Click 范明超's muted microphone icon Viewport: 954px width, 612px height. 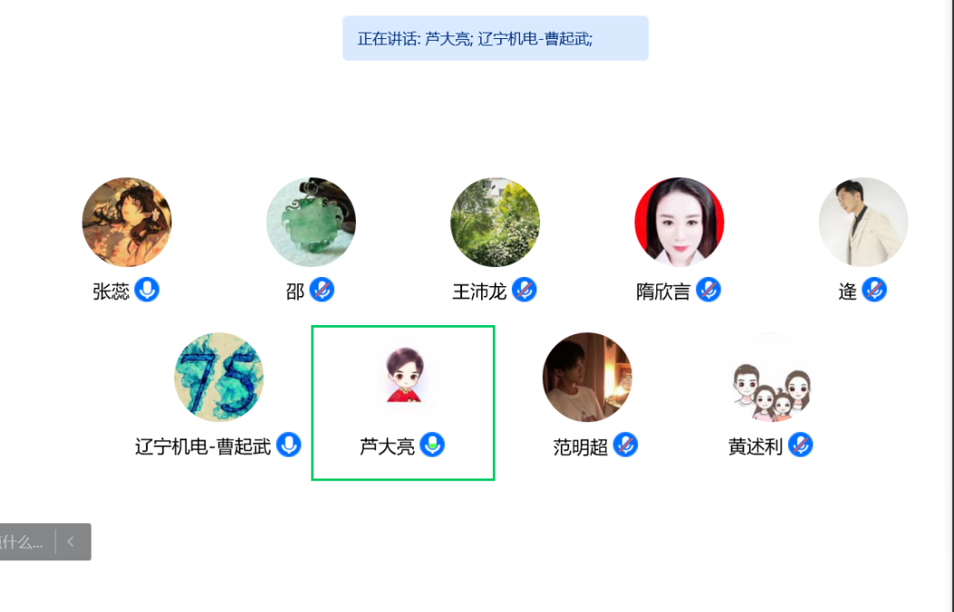(625, 445)
